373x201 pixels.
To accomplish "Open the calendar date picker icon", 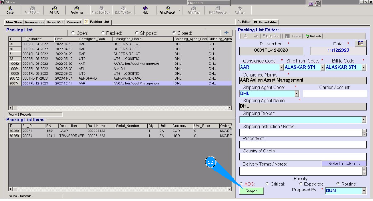I will [360, 44].
